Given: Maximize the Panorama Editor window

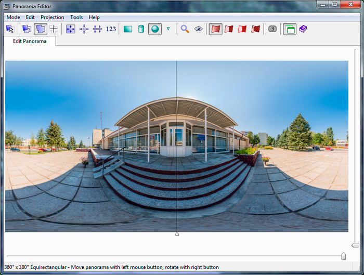Looking at the screenshot, I should [x=334, y=5].
